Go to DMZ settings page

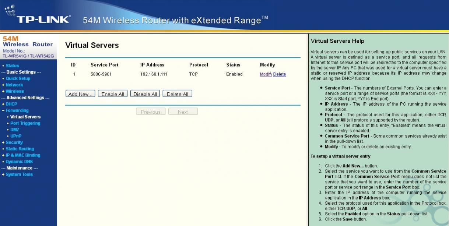click(x=15, y=130)
